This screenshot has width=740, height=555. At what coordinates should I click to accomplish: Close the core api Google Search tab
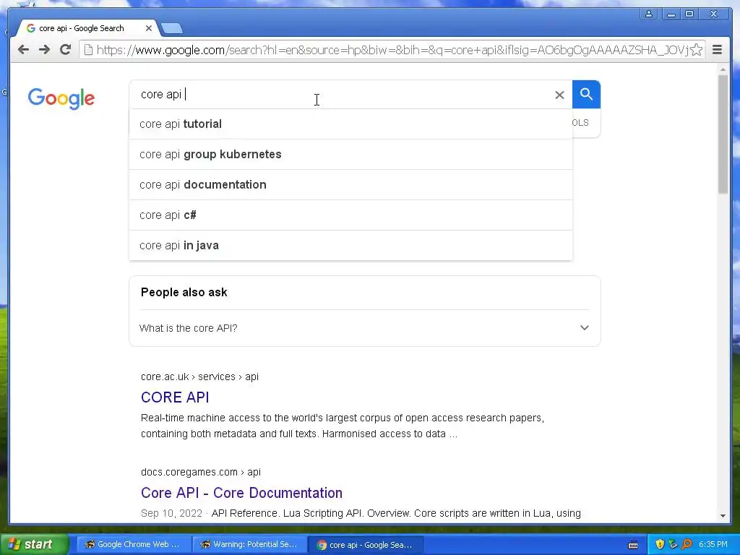coord(149,28)
